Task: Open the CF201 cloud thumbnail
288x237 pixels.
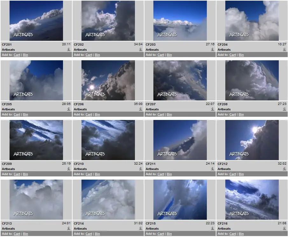Action: point(36,21)
